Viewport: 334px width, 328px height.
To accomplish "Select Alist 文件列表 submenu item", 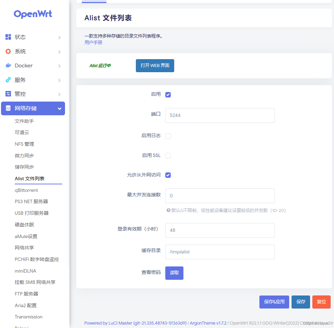I will click(x=29, y=179).
